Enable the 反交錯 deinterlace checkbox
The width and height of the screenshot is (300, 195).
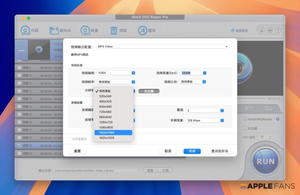245,128
